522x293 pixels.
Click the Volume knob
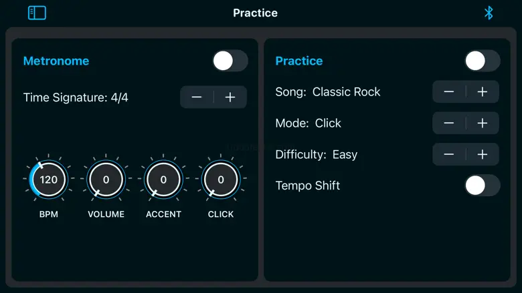pyautogui.click(x=106, y=180)
